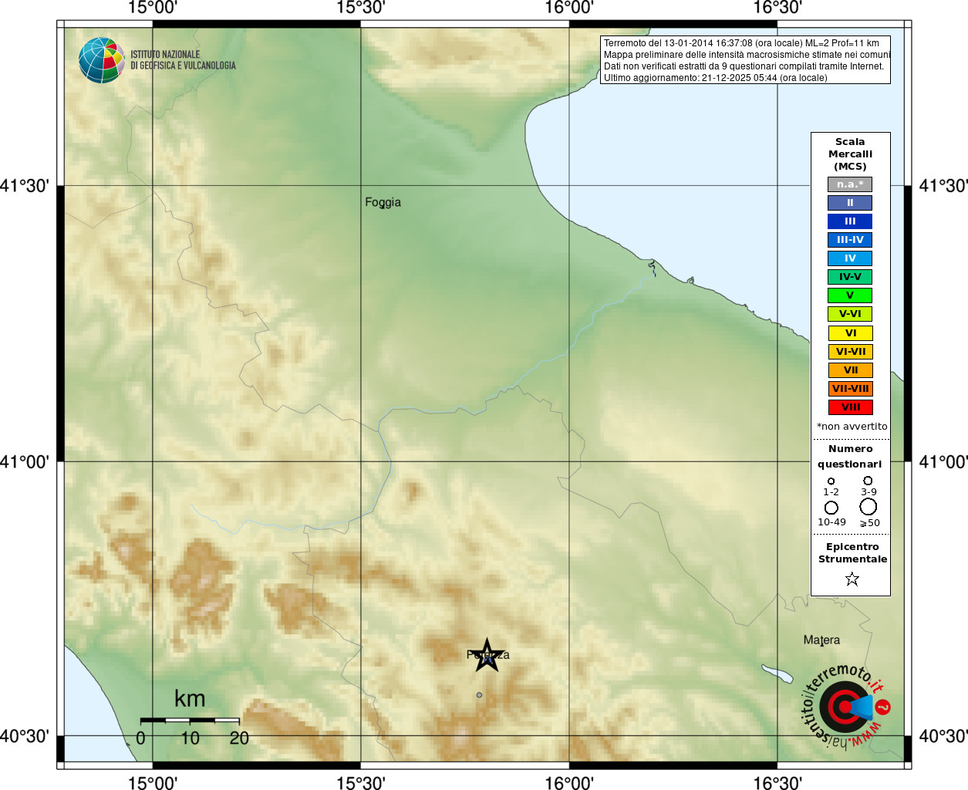Click the intensity II legend swatch
Viewport: 968px width, 790px height.
click(850, 203)
